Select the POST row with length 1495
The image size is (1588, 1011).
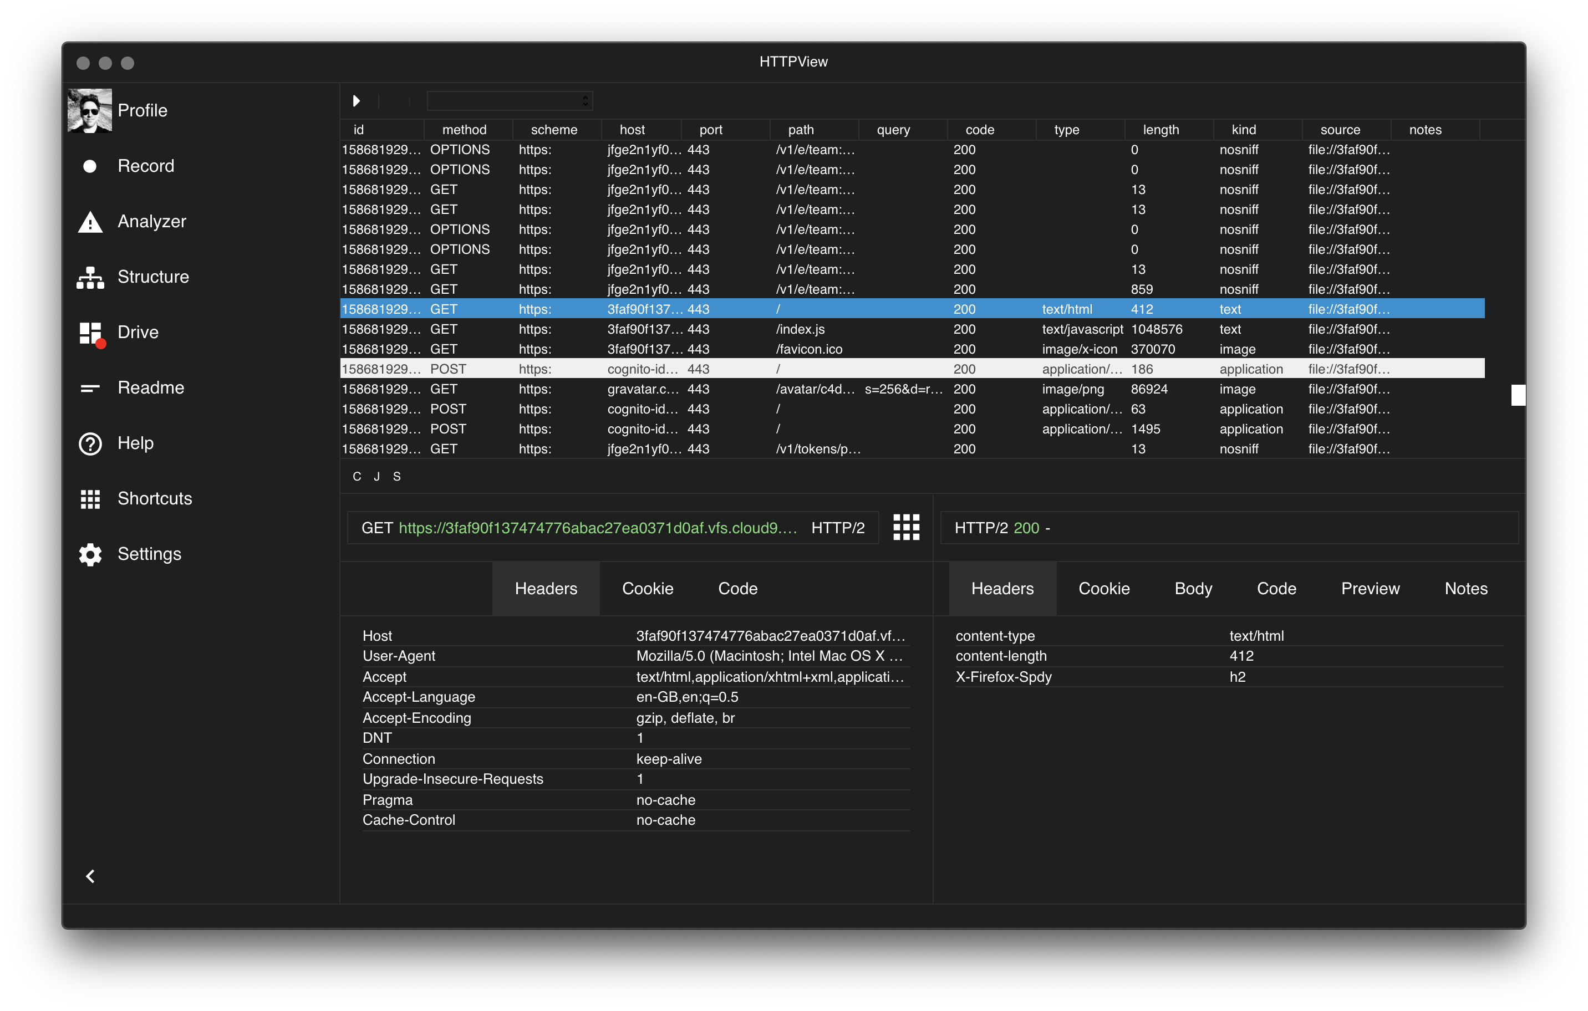pyautogui.click(x=912, y=429)
